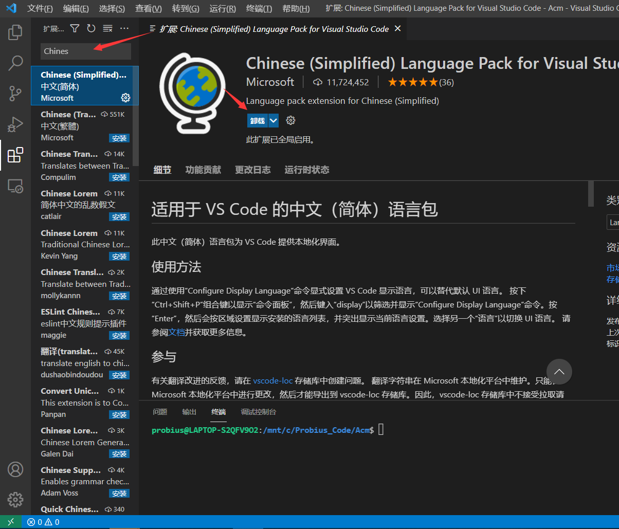Click the Microsoft publisher name in header
Image resolution: width=619 pixels, height=529 pixels.
[270, 82]
